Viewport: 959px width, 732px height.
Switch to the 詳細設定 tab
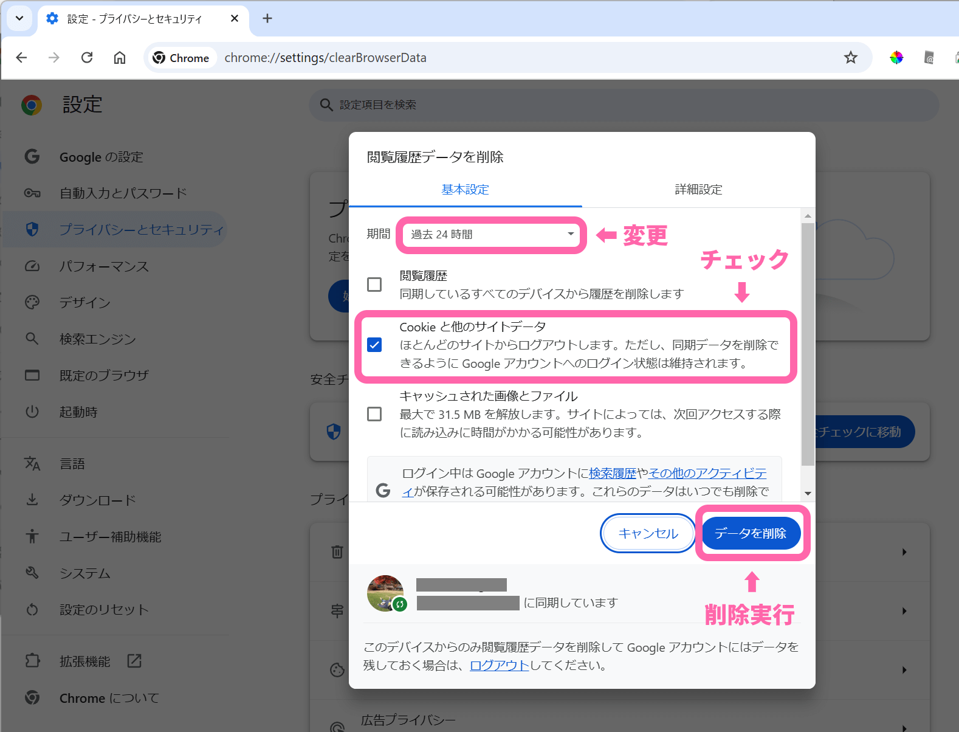[x=698, y=190]
